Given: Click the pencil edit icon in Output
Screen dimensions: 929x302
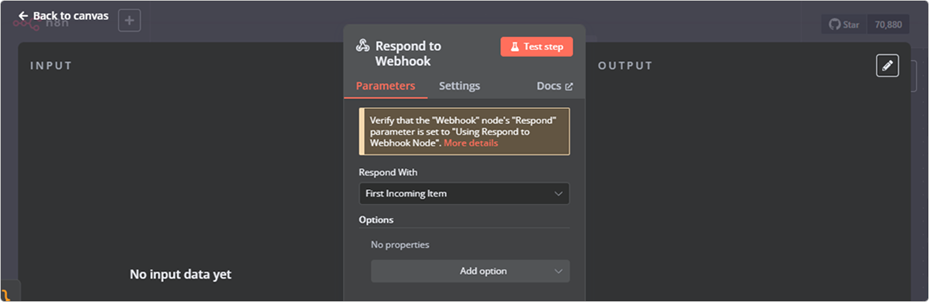Looking at the screenshot, I should pyautogui.click(x=887, y=65).
